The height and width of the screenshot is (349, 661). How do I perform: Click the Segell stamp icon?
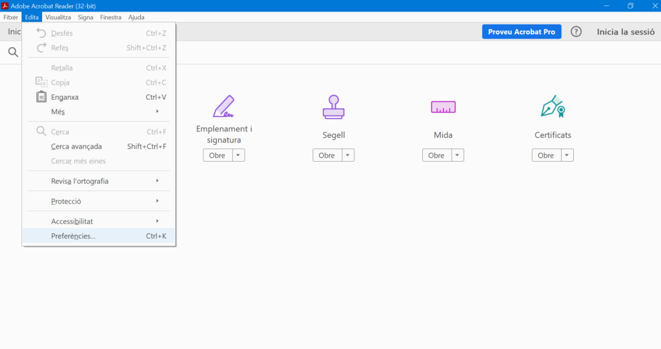[x=333, y=107]
